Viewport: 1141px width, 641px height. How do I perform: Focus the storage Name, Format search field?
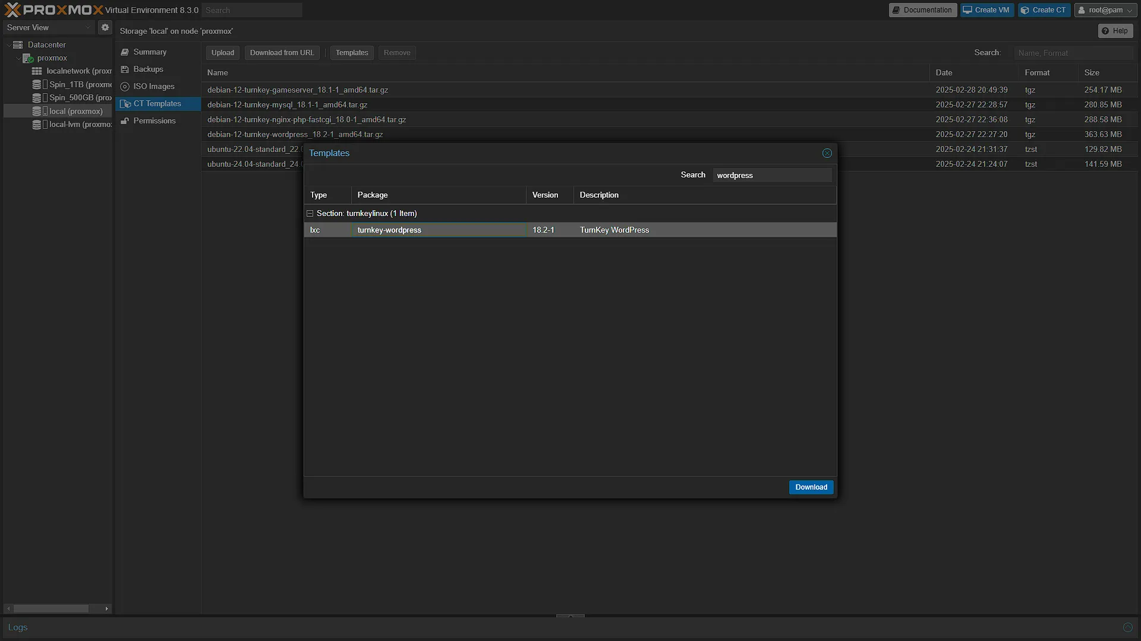tap(1073, 53)
